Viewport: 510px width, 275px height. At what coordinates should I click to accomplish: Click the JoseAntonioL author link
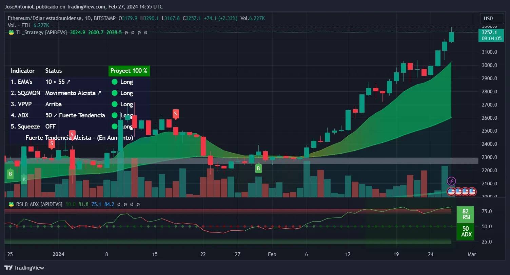[x=19, y=6]
